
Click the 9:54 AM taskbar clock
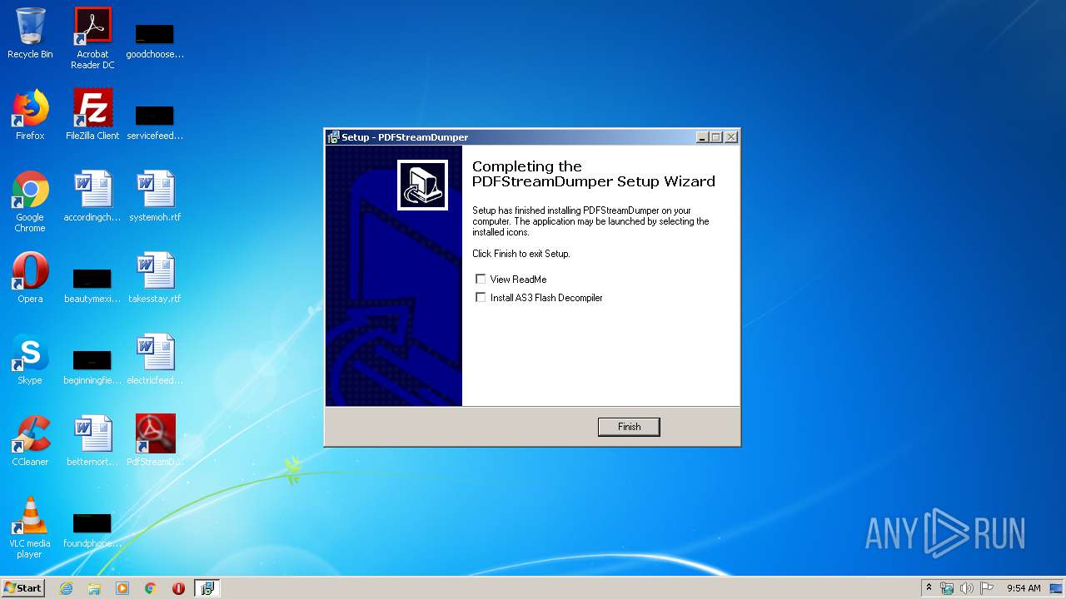1024,588
